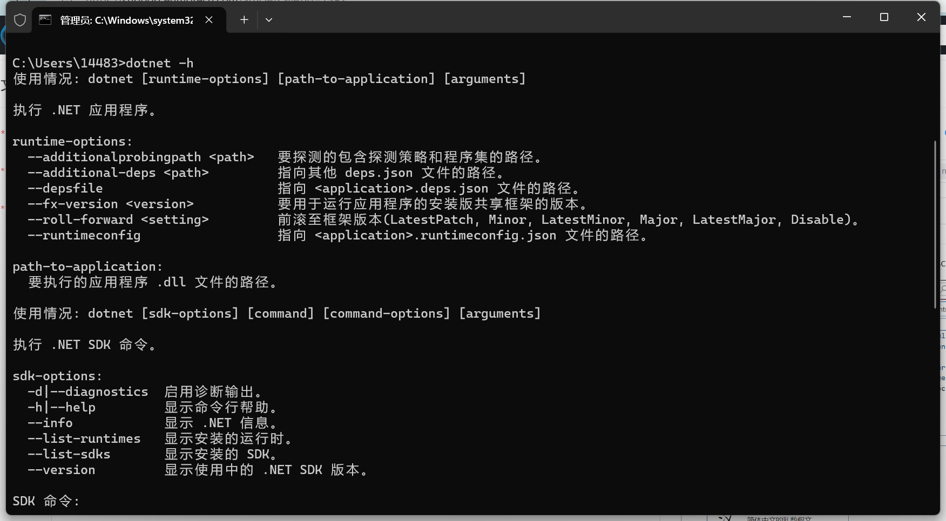Open a new tab with the plus button

[244, 20]
